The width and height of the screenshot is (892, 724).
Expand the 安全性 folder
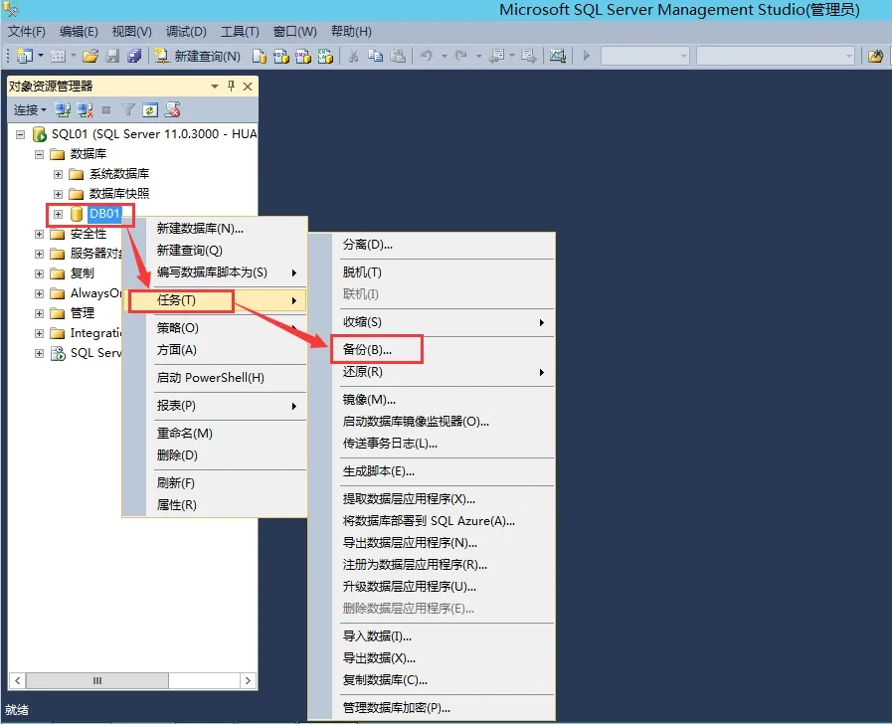(x=39, y=235)
